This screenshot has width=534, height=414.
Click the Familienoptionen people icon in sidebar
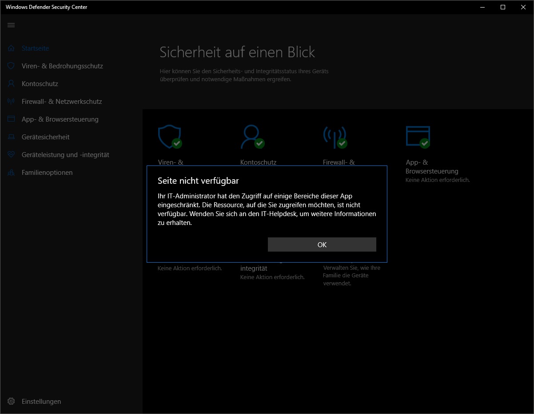[11, 173]
